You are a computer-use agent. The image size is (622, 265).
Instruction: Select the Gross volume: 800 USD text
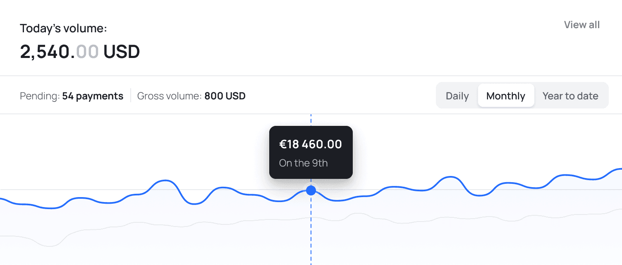[191, 96]
